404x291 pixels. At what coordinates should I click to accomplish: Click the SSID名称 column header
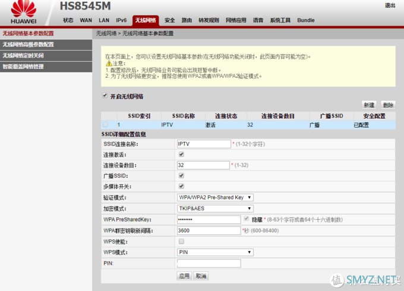[184, 116]
